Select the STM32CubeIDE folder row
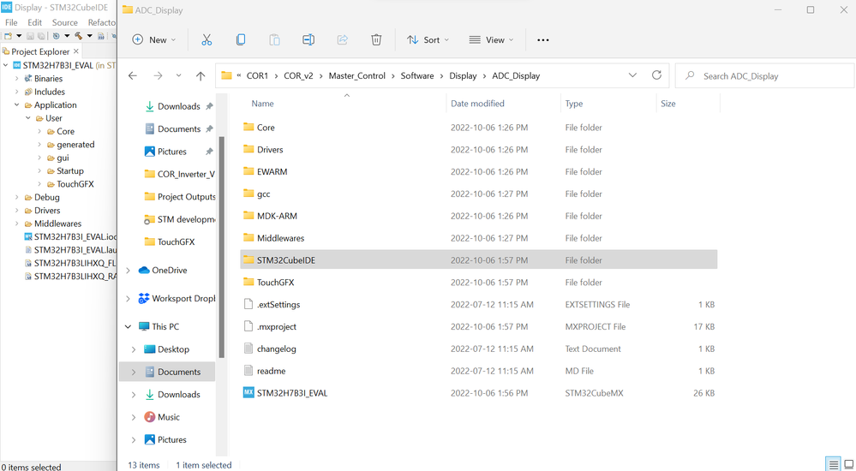856x471 pixels. coord(478,259)
